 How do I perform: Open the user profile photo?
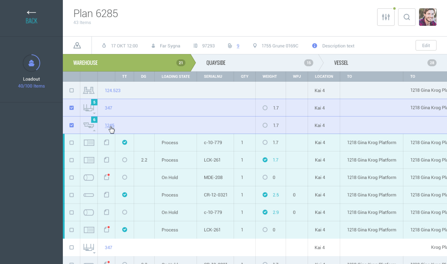tap(428, 17)
